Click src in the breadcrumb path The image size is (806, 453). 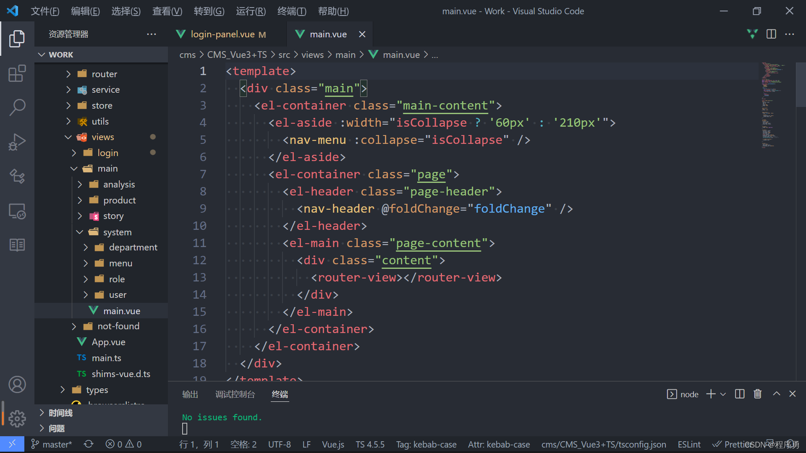[x=284, y=55]
